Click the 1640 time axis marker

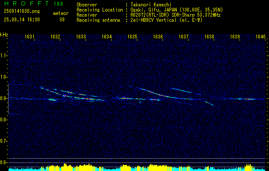pyautogui.click(x=260, y=36)
